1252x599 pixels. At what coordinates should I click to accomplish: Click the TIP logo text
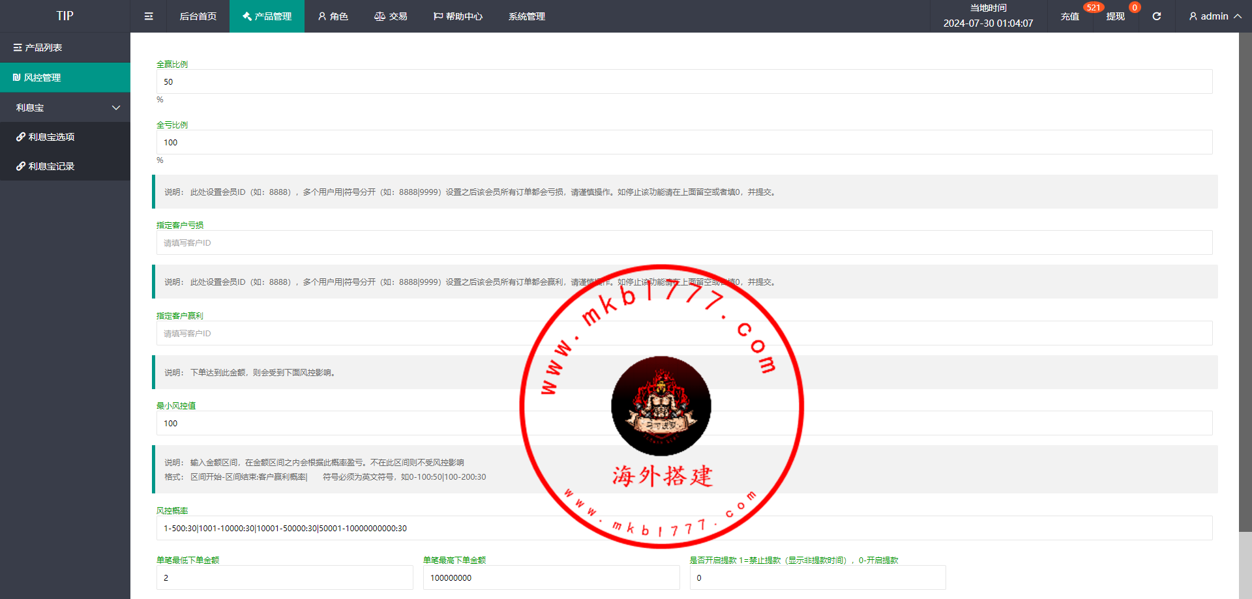[x=65, y=16]
